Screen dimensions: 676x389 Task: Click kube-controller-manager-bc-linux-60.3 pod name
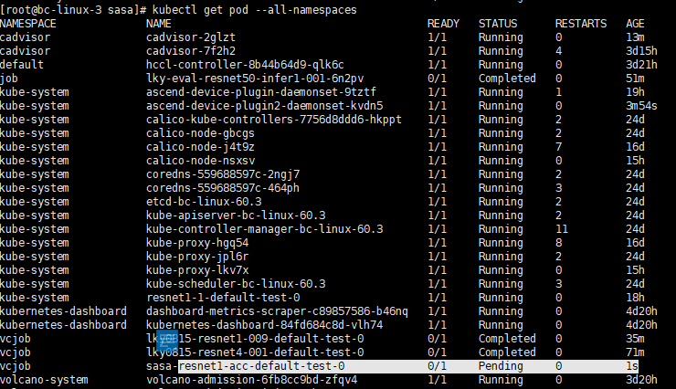(x=264, y=229)
